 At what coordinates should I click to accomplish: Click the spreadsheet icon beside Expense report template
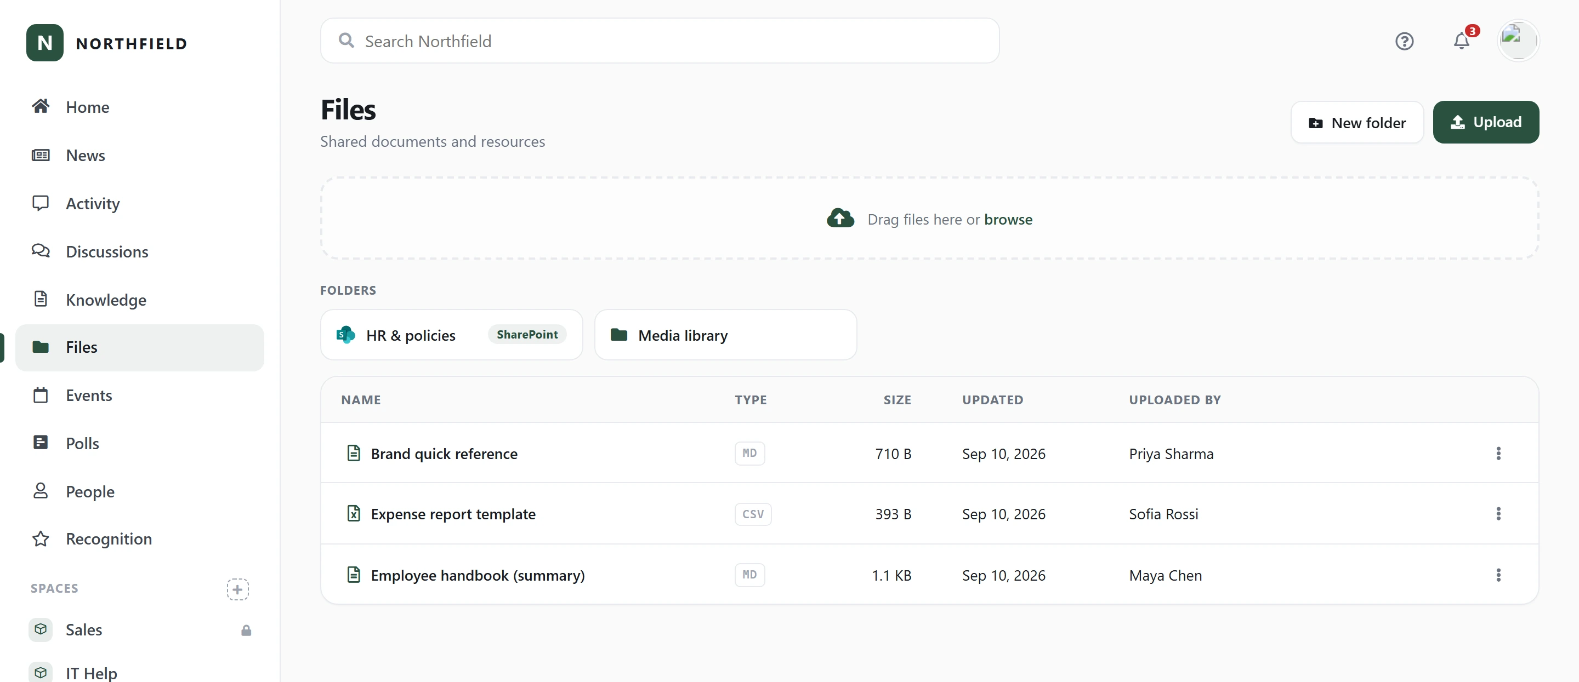pos(354,513)
